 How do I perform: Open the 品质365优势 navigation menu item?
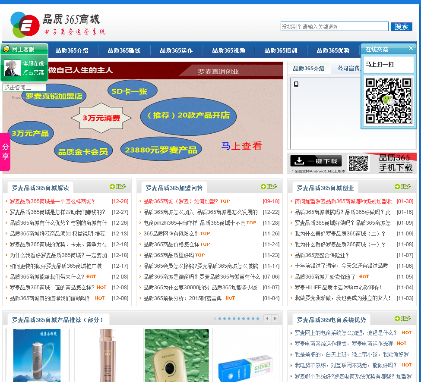click(333, 50)
